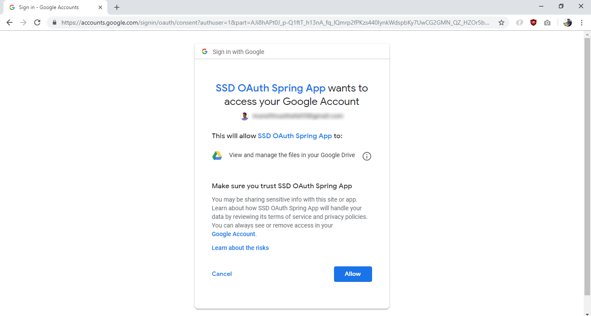Screen dimensions: 591x316
Task: Open the Learn about the risks link
Action: (240, 247)
